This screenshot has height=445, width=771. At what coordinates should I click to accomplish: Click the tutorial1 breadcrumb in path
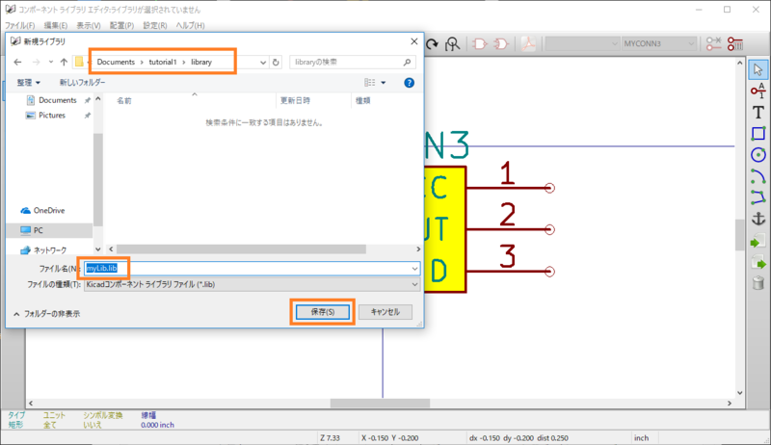pos(162,62)
